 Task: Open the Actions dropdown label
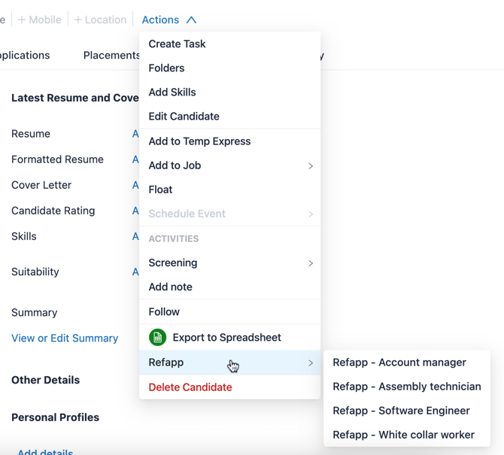tap(160, 20)
